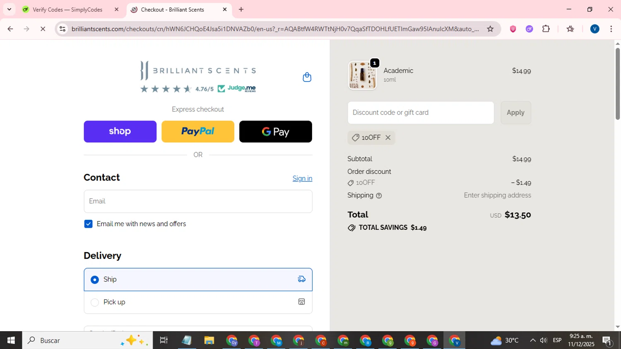
Task: Open the Chrome profile V avatar
Action: click(595, 29)
